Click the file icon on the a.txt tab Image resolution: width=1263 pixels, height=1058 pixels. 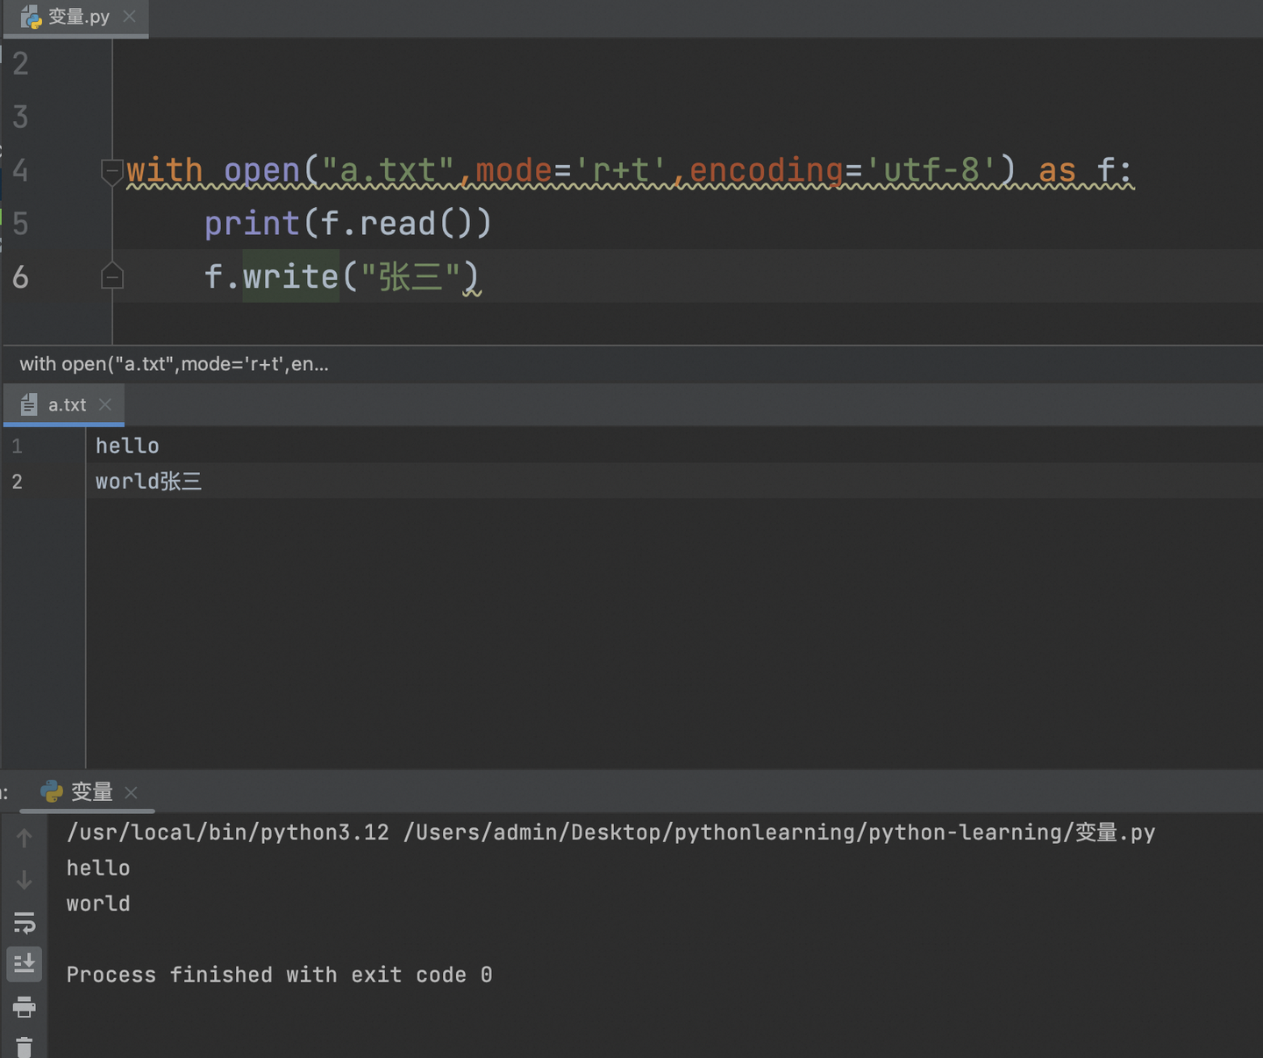28,404
